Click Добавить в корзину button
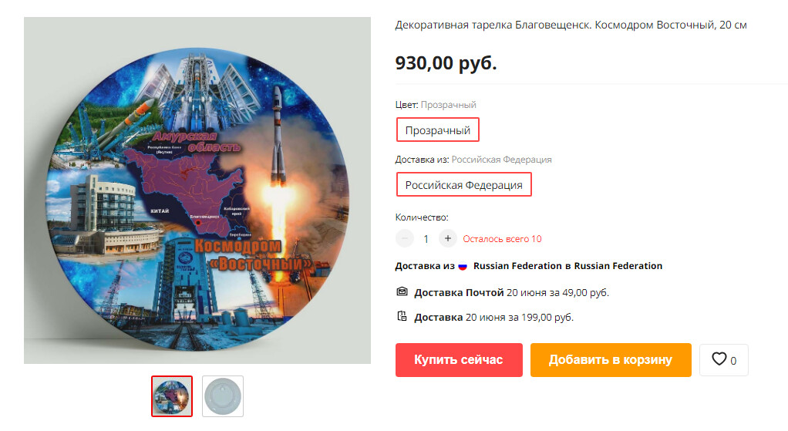Image resolution: width=788 pixels, height=431 pixels. [x=611, y=359]
